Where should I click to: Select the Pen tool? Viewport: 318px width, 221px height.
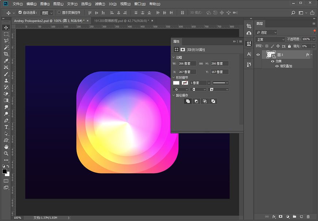(x=6, y=120)
